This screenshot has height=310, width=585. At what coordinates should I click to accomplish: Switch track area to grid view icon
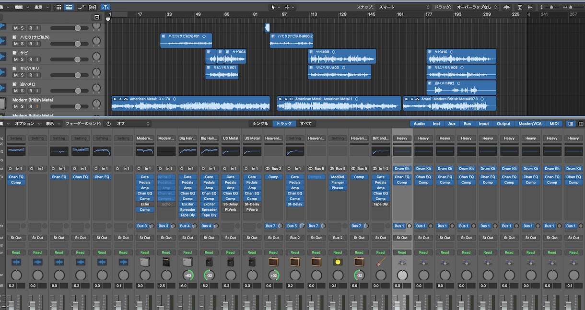tap(58, 7)
